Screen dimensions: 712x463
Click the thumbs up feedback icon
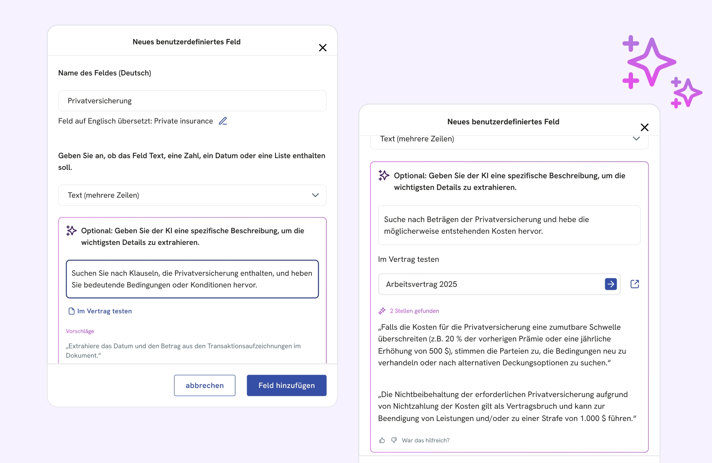(382, 440)
